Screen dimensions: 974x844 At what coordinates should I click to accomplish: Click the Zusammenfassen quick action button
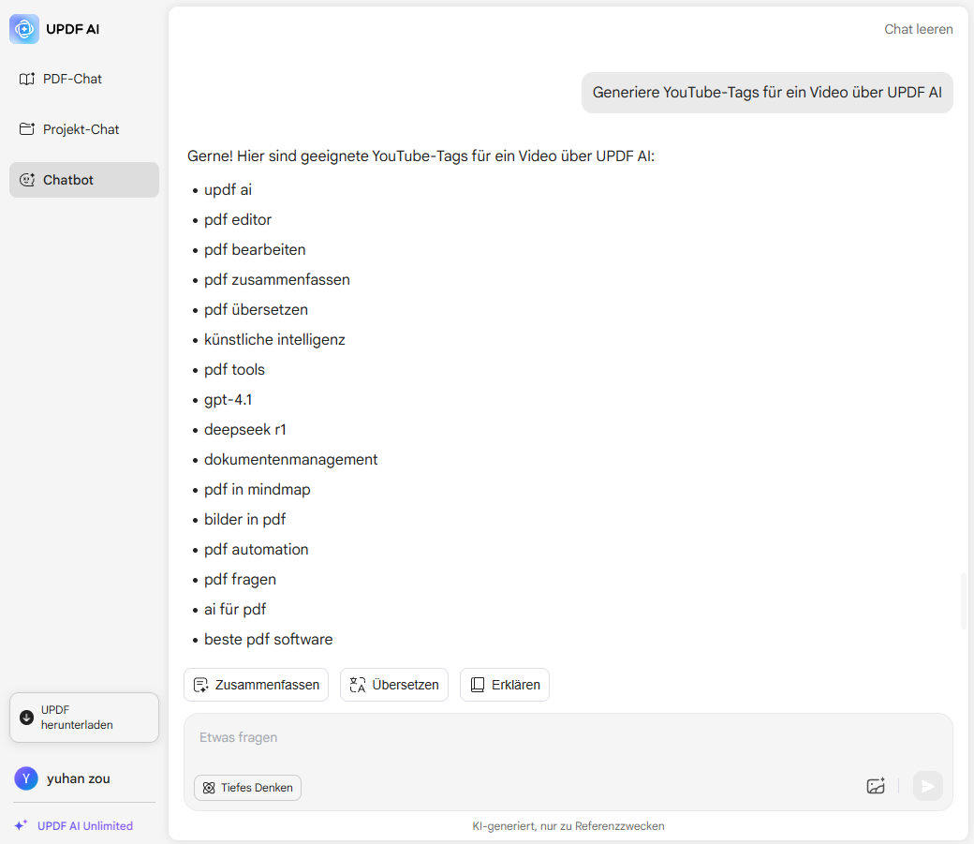pos(256,684)
